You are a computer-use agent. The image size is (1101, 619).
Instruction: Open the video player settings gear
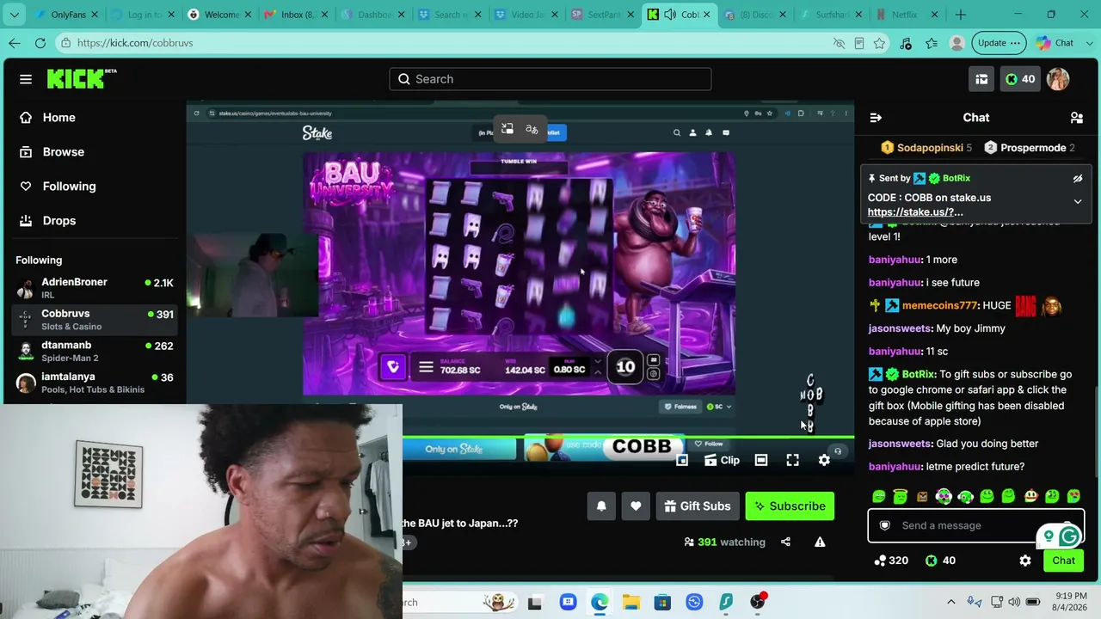(824, 460)
